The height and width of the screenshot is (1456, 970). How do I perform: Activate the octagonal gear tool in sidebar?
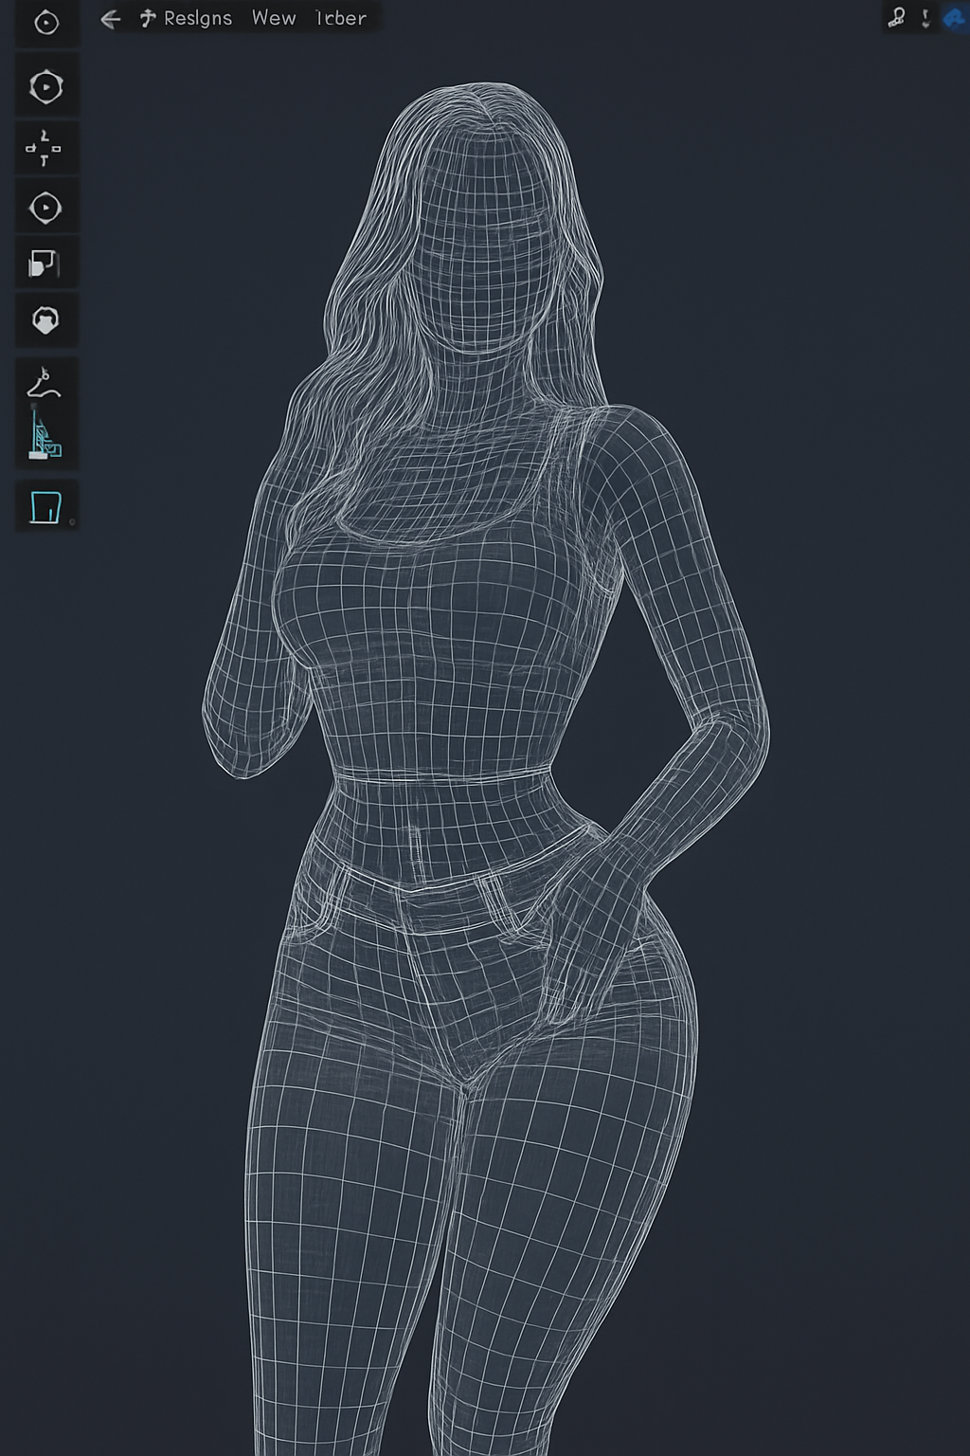pyautogui.click(x=45, y=87)
